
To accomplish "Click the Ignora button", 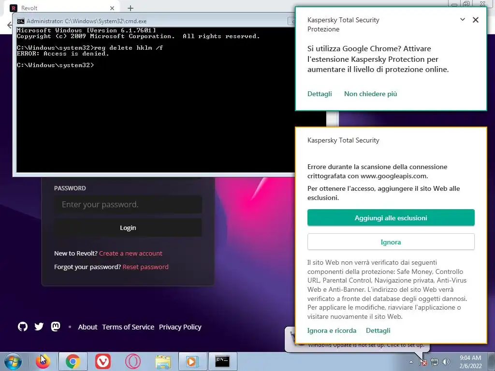I will (x=391, y=242).
